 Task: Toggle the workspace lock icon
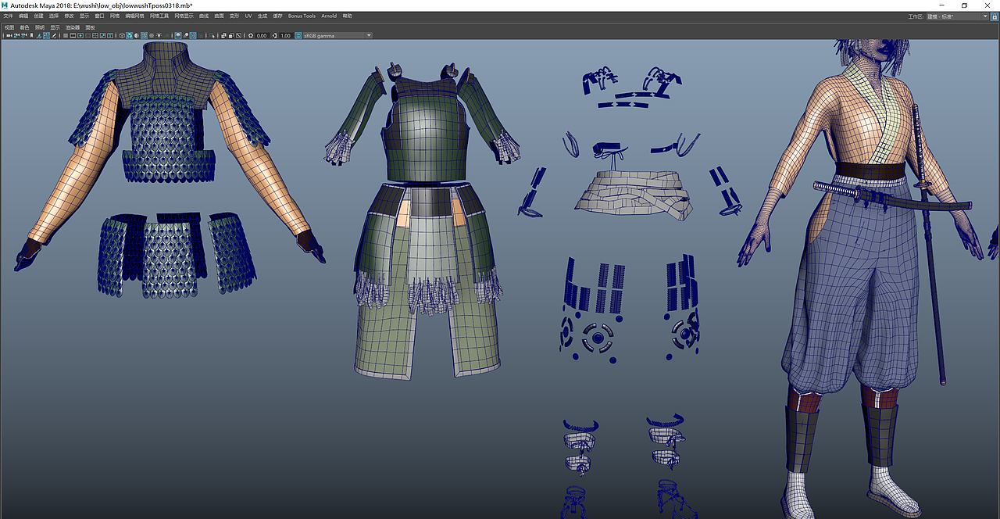[x=995, y=16]
